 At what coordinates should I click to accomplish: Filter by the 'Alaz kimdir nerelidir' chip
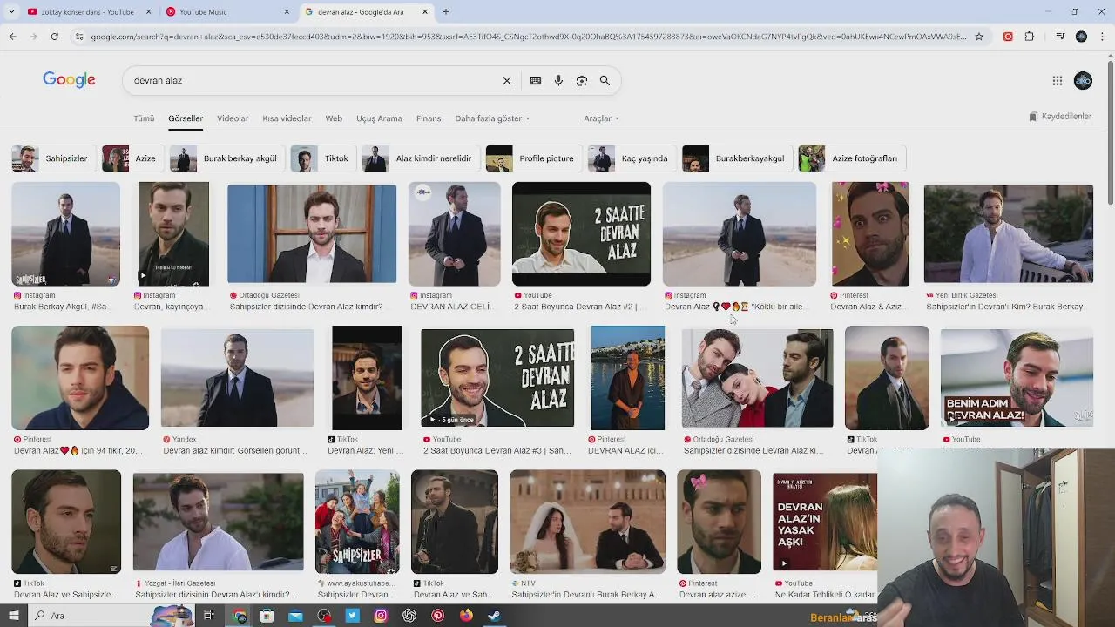(420, 158)
